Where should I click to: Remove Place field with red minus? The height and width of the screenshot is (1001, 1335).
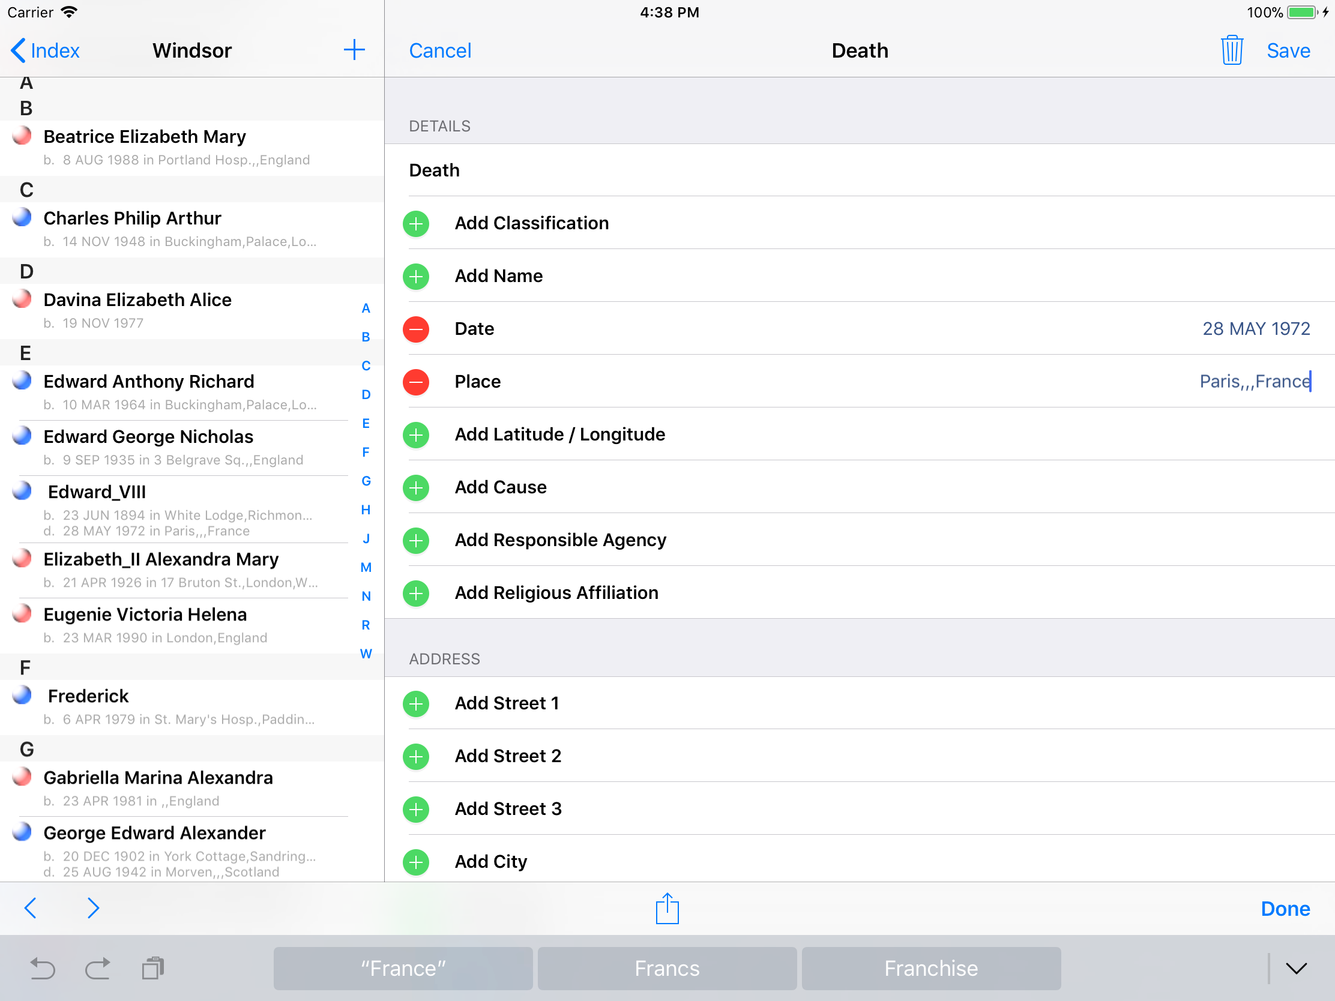[416, 382]
